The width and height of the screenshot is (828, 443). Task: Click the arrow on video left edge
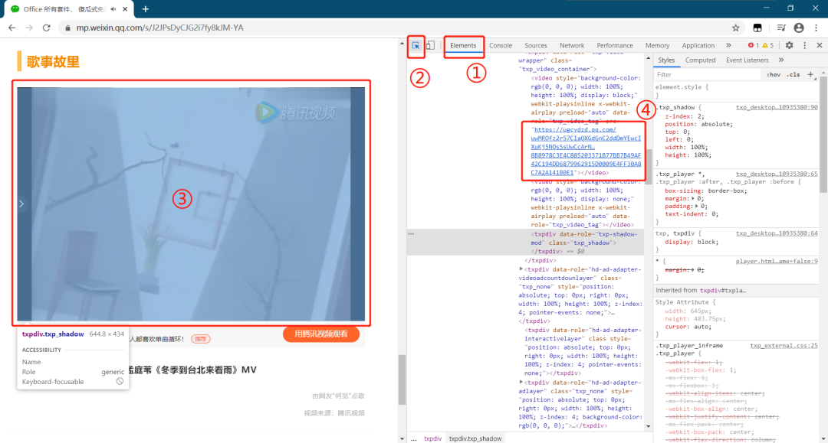21,204
